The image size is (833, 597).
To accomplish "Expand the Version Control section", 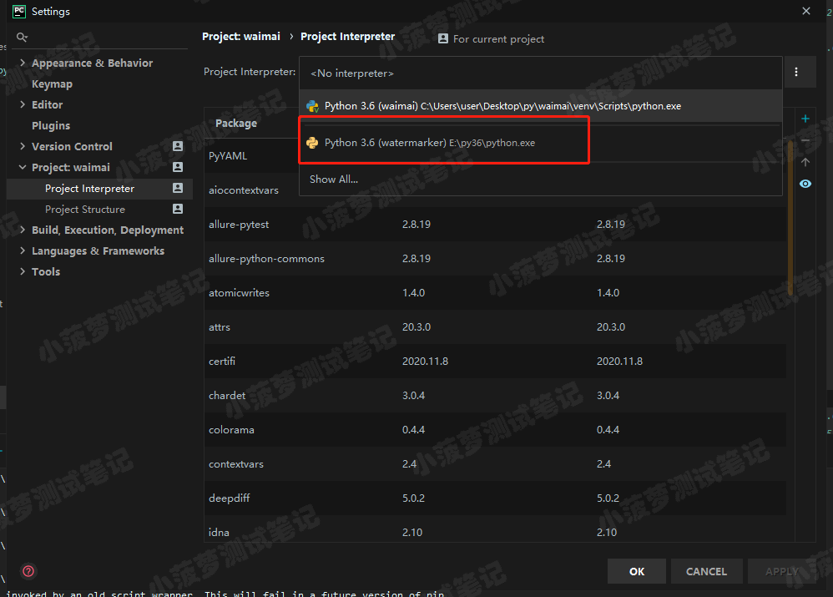I will 23,146.
